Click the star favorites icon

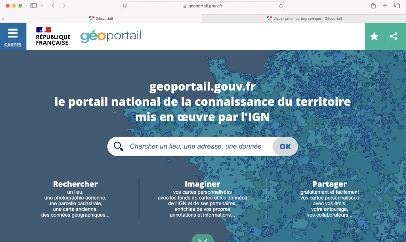click(x=374, y=36)
